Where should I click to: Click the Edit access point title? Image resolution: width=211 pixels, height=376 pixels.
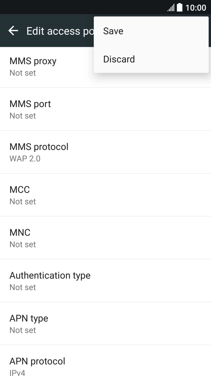pos(58,31)
